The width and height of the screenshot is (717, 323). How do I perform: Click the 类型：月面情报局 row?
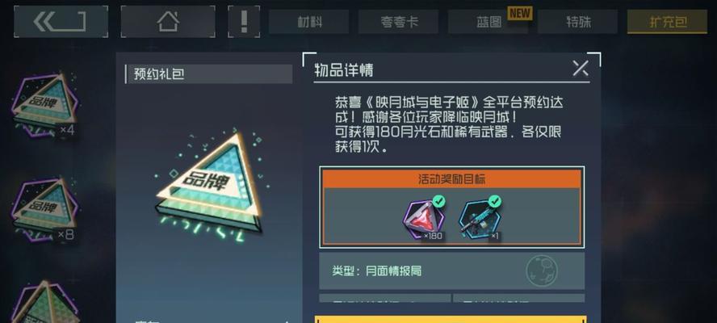[452, 271]
